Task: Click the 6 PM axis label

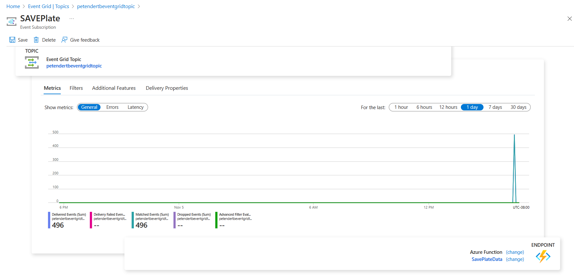Action: pos(64,207)
